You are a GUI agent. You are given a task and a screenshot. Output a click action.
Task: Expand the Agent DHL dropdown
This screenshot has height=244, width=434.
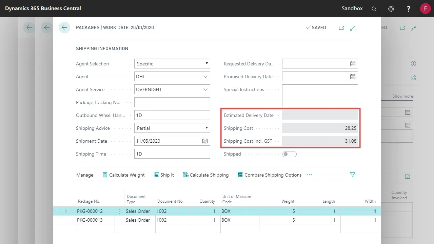[205, 77]
